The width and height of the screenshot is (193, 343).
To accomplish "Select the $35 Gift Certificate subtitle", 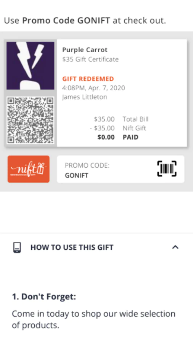I will (90, 59).
